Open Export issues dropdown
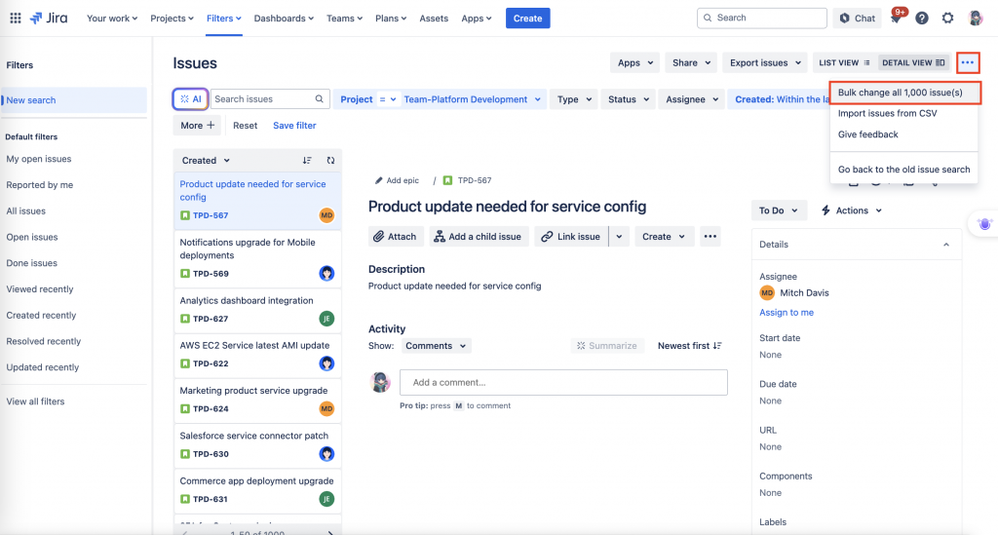The height and width of the screenshot is (535, 998). click(x=764, y=62)
